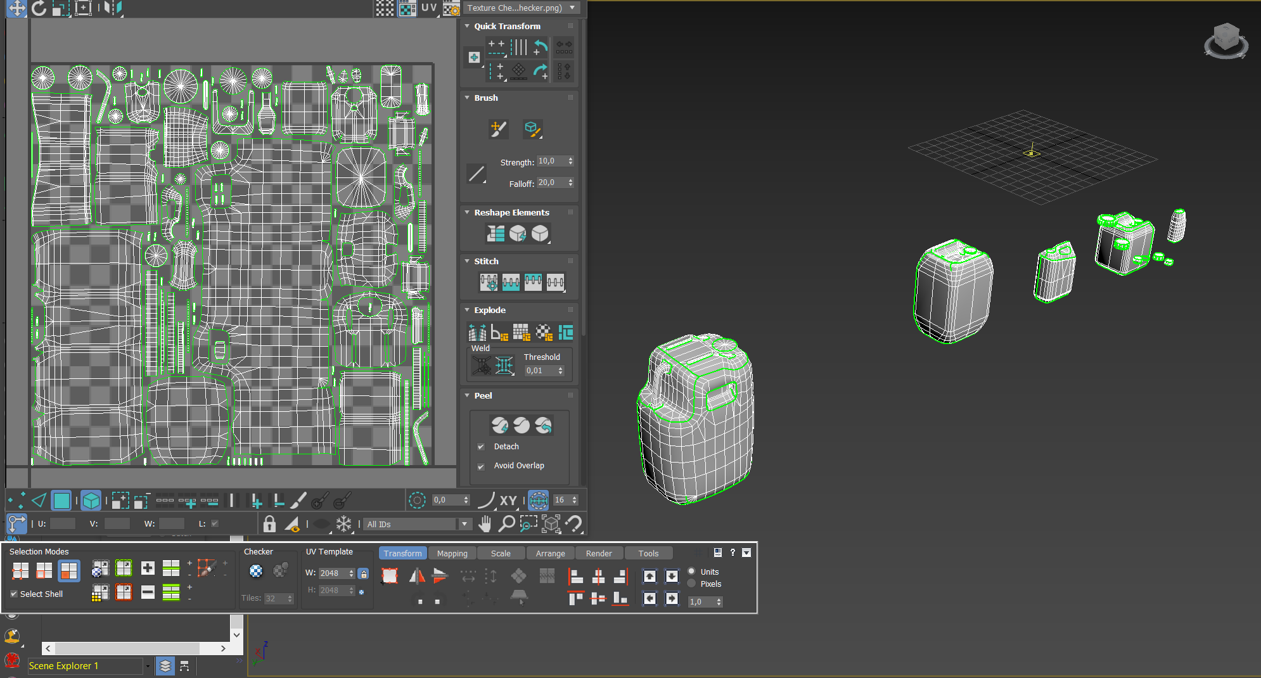This screenshot has height=678, width=1261.
Task: Switch to the Render tab
Action: pos(599,553)
